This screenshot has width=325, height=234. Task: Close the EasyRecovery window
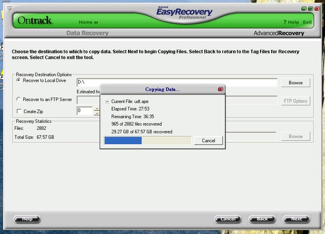tap(317, 9)
